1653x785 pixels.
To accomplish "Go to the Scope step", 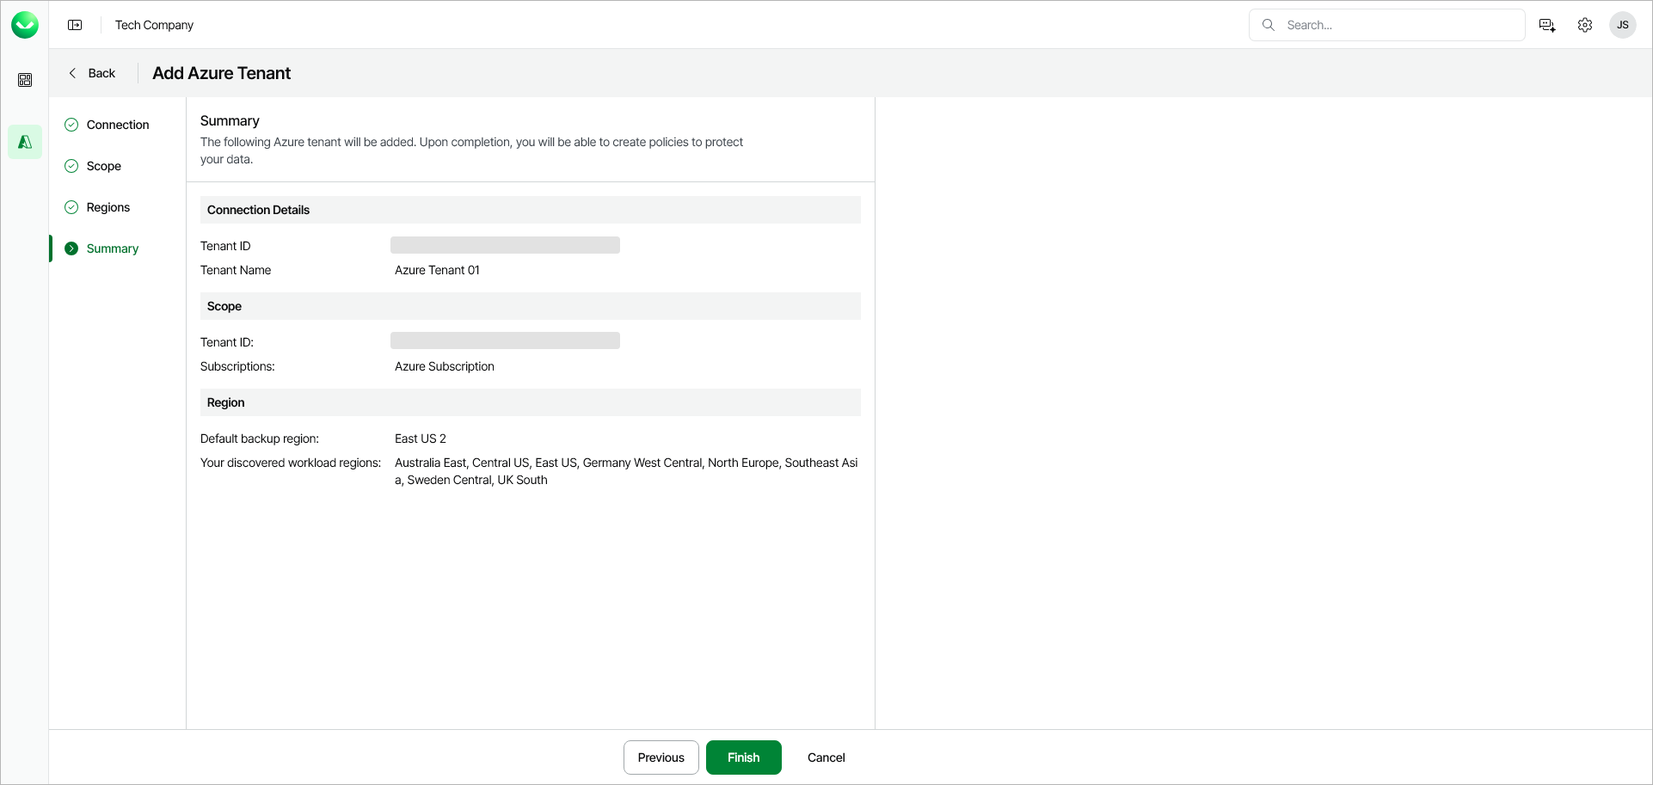I will click(104, 166).
